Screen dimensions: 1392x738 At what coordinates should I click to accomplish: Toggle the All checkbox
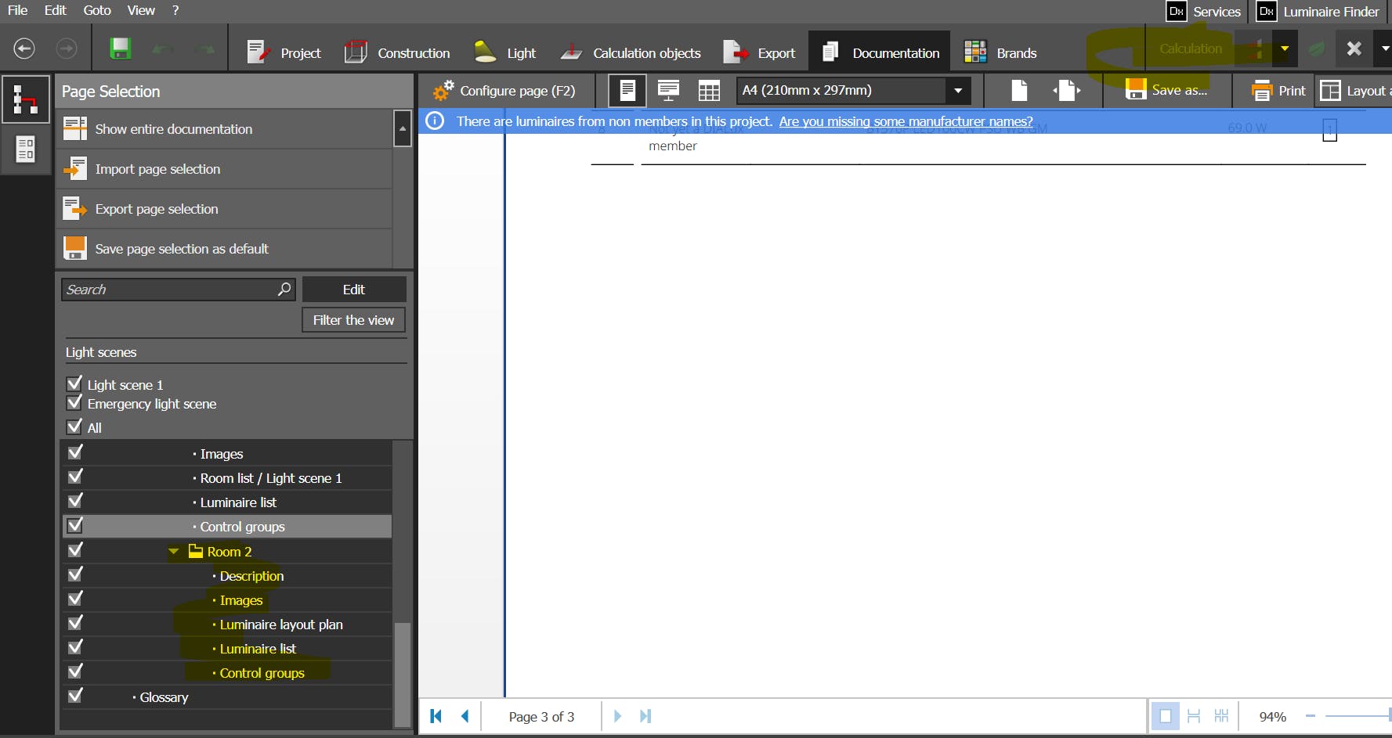(x=74, y=427)
